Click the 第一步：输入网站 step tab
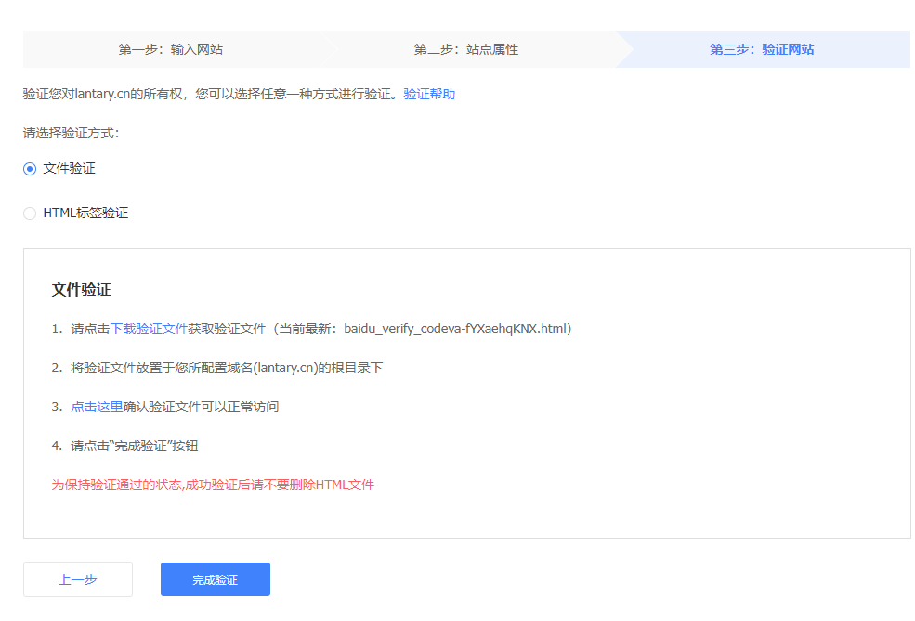Screen dimensions: 915x621 click(x=170, y=49)
